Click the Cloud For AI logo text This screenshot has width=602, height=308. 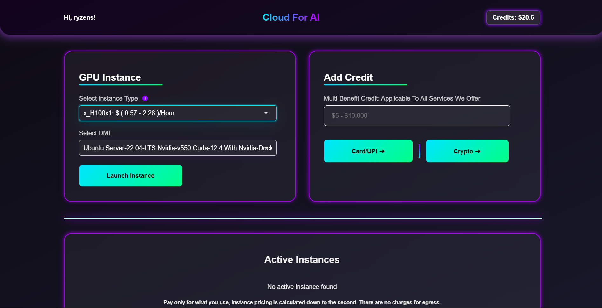click(x=291, y=17)
